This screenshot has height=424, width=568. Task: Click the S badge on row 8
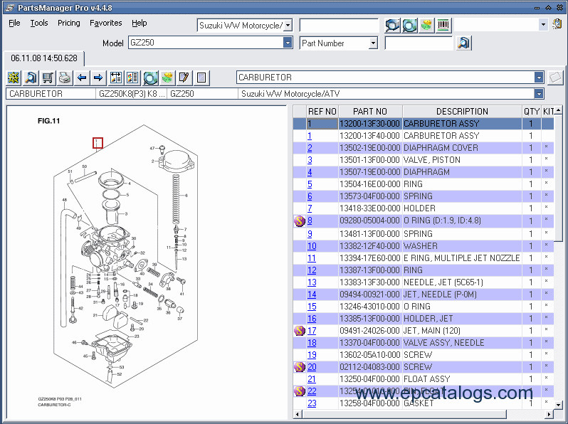coord(300,221)
